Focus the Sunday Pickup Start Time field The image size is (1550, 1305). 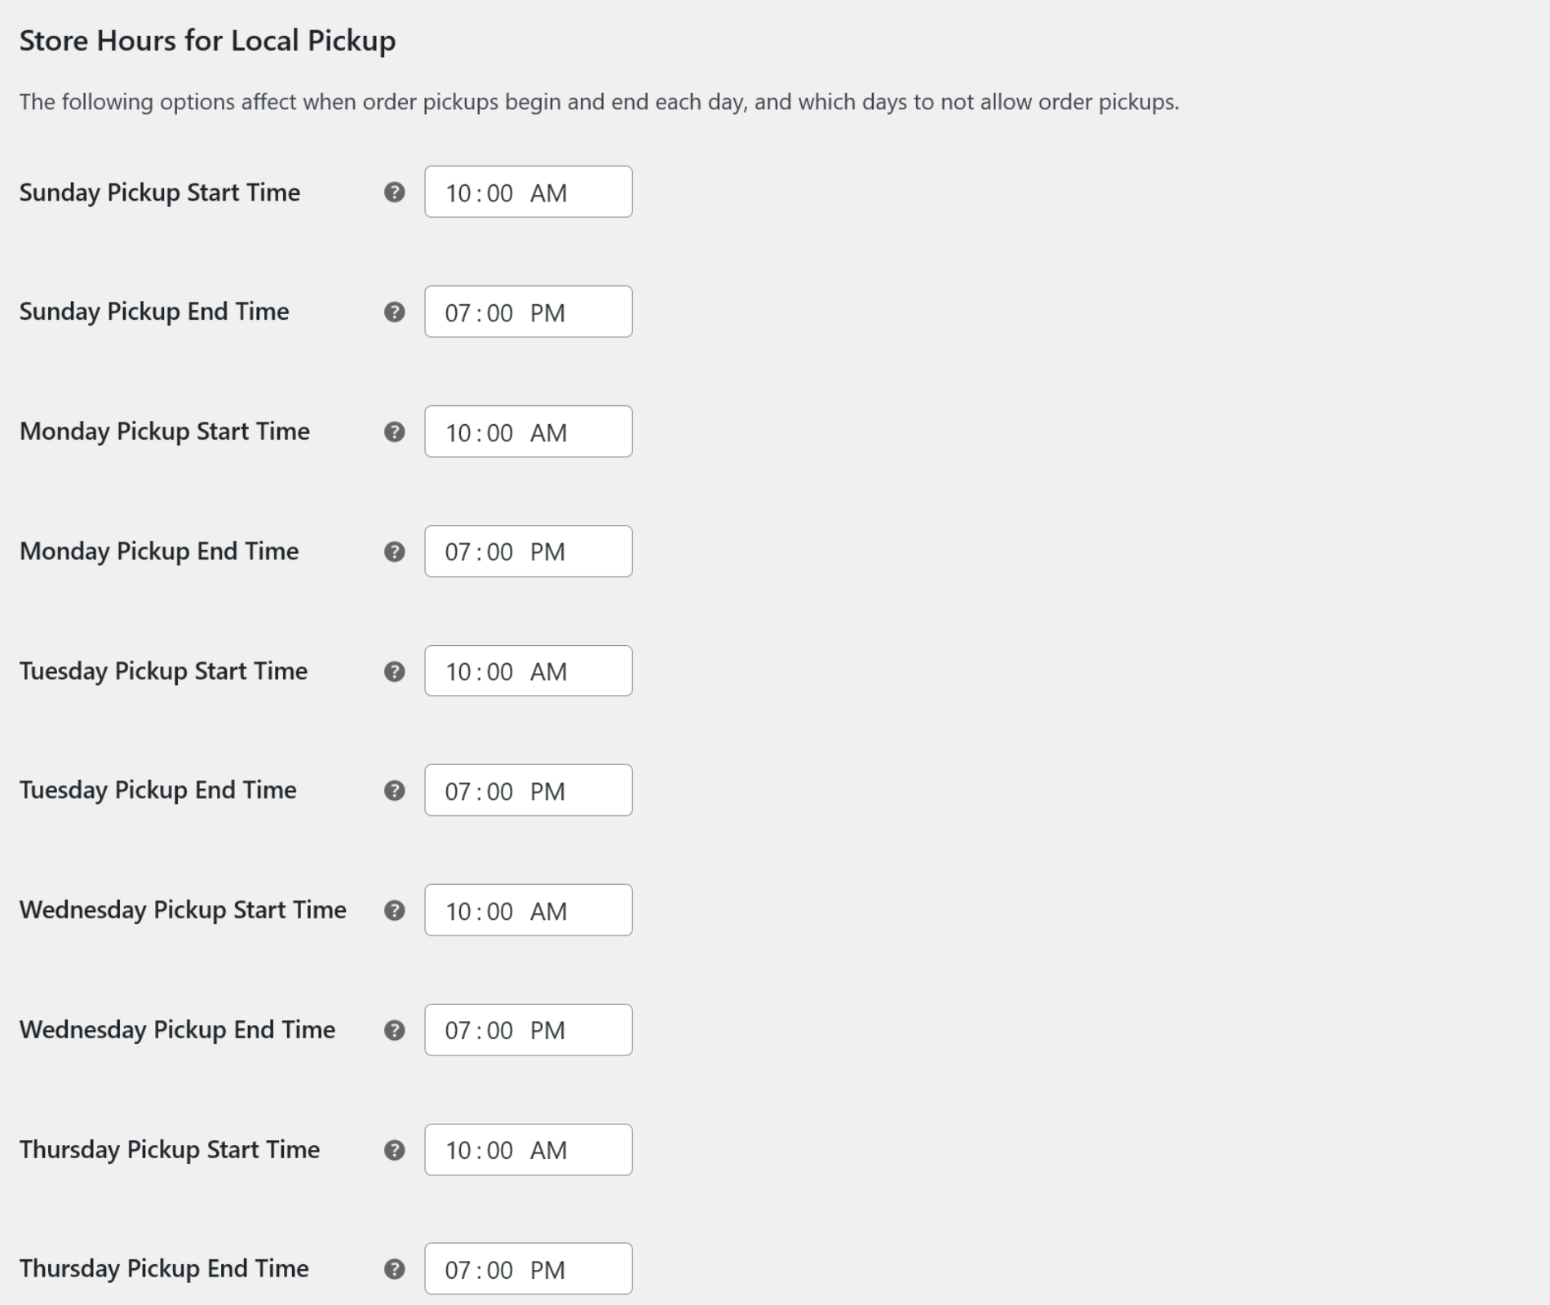point(528,192)
